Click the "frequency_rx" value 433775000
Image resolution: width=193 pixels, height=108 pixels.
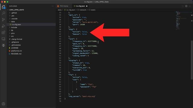click(92, 41)
